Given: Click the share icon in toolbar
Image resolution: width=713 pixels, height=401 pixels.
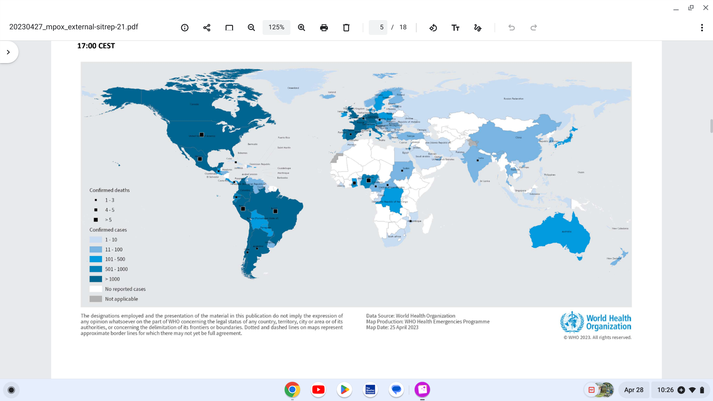Looking at the screenshot, I should [x=207, y=27].
